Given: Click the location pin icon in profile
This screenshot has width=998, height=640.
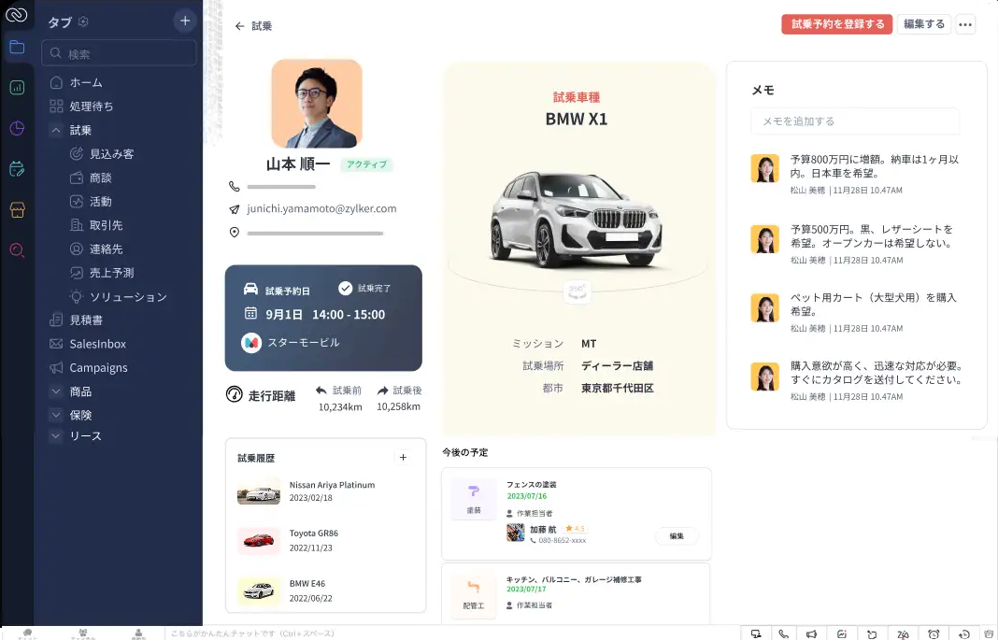Looking at the screenshot, I should pyautogui.click(x=235, y=233).
